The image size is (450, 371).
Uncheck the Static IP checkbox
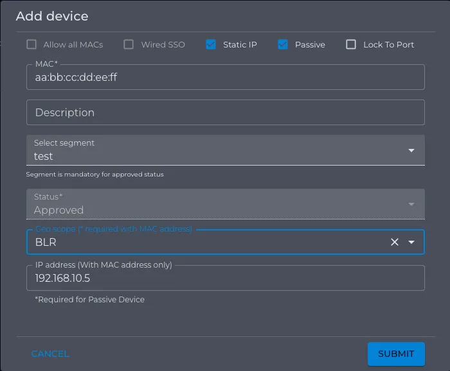pyautogui.click(x=211, y=44)
